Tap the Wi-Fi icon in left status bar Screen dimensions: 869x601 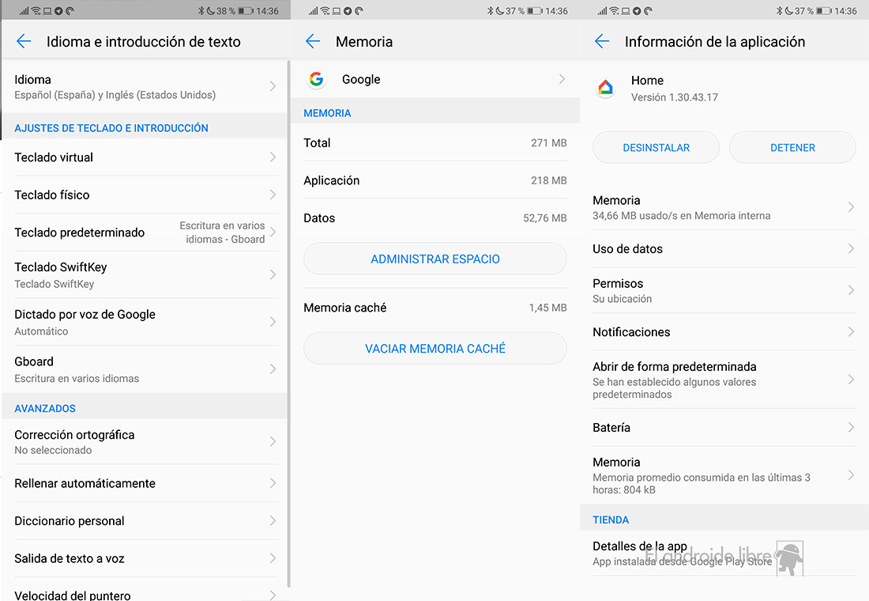point(36,11)
